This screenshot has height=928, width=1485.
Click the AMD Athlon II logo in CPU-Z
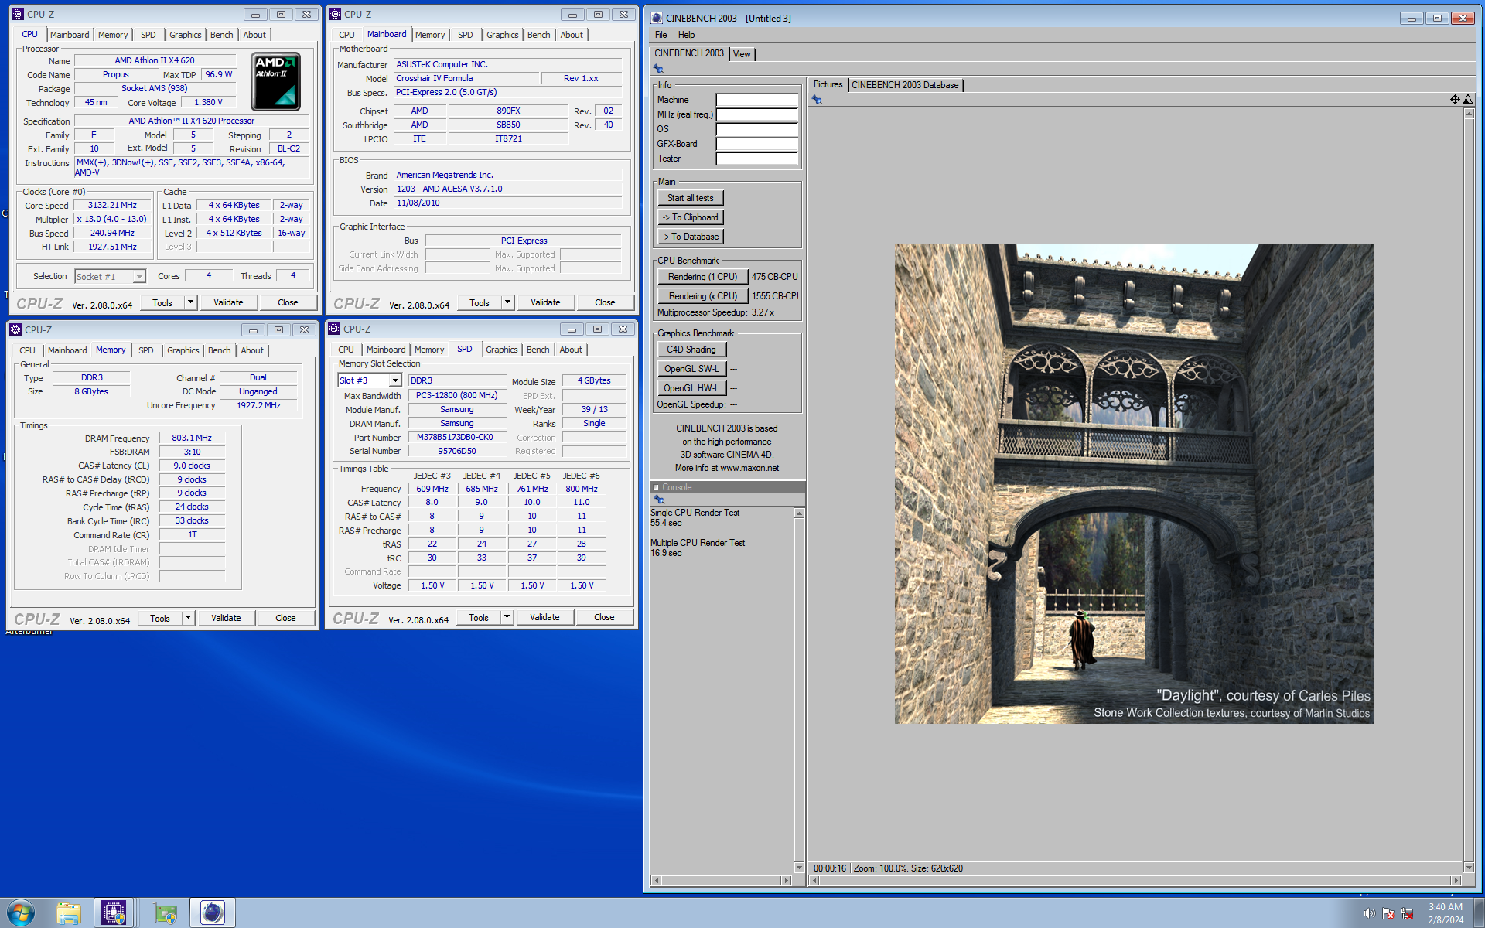[x=275, y=81]
